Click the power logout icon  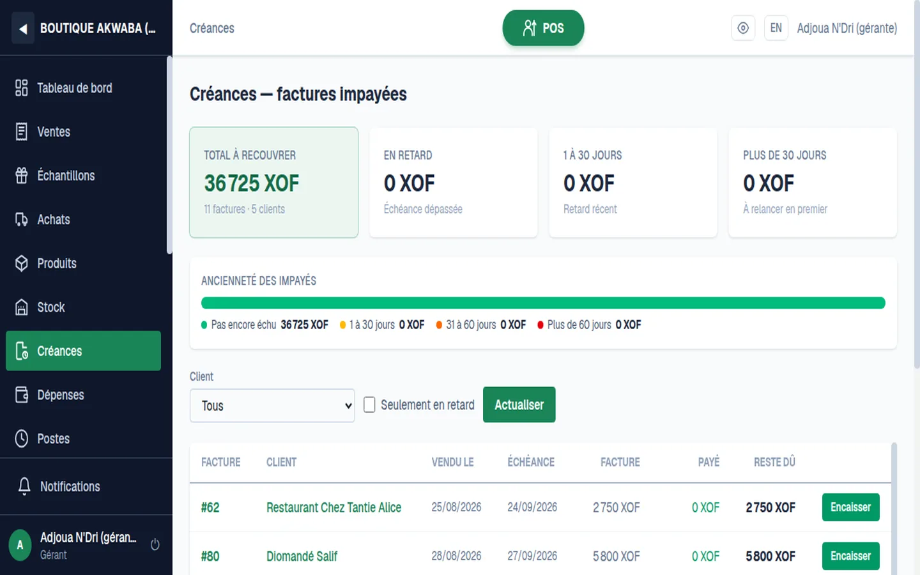point(155,545)
